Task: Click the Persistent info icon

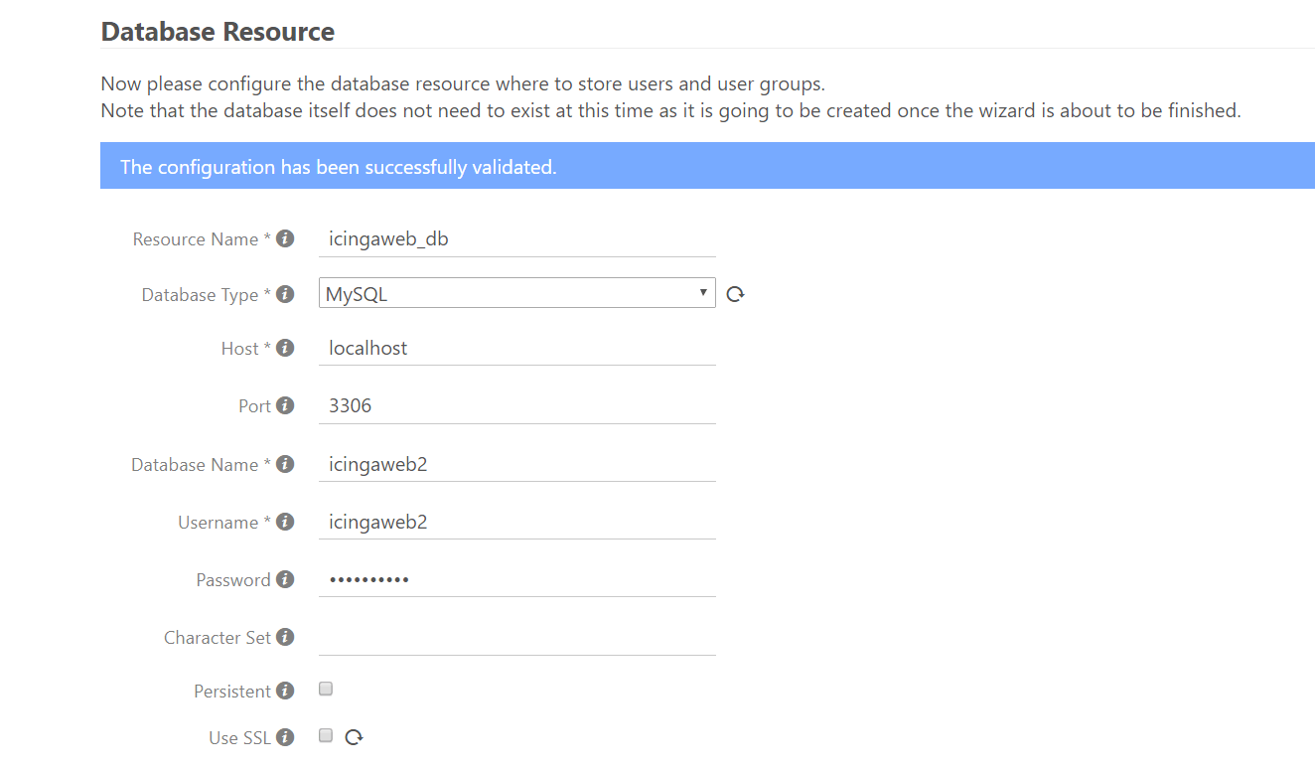Action: tap(285, 690)
